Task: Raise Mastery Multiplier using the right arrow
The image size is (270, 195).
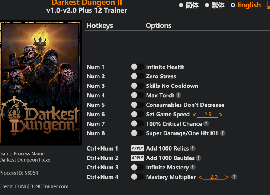Action: point(227,177)
